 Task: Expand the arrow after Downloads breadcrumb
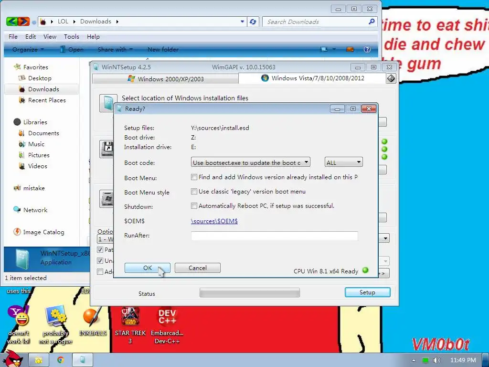(x=117, y=22)
